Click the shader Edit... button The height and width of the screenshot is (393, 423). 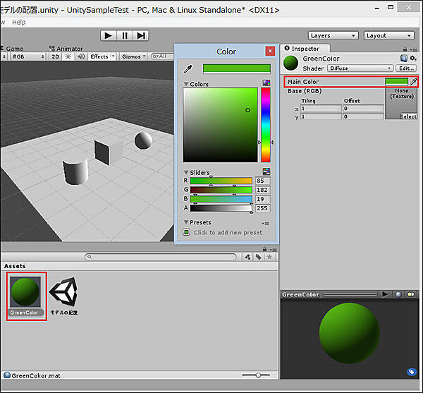pyautogui.click(x=405, y=68)
